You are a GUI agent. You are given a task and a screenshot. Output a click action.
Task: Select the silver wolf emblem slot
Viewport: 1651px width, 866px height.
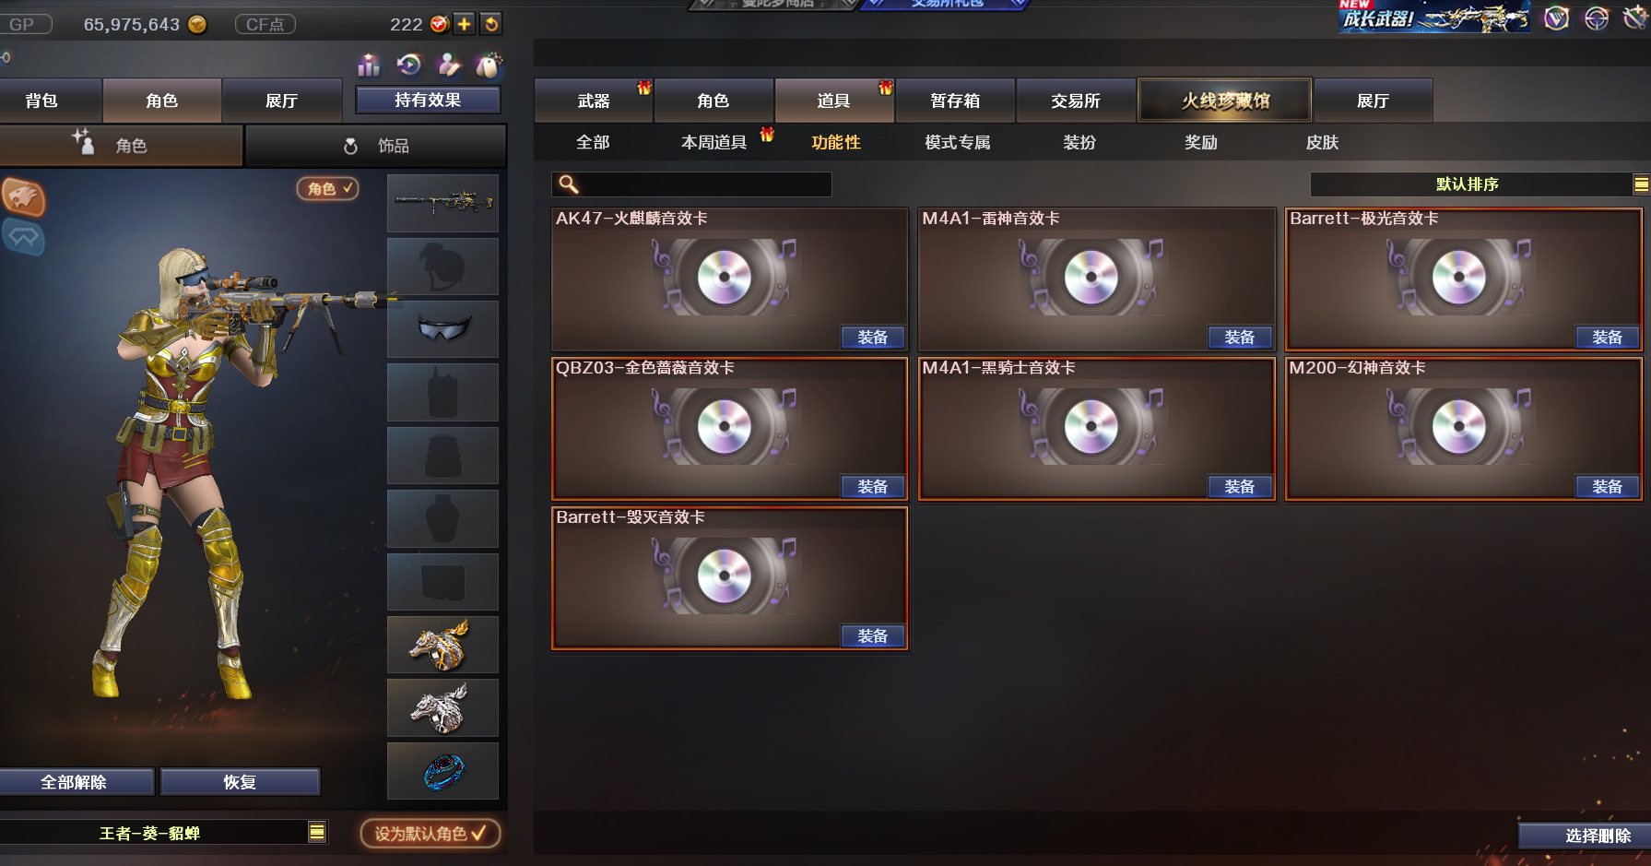442,707
